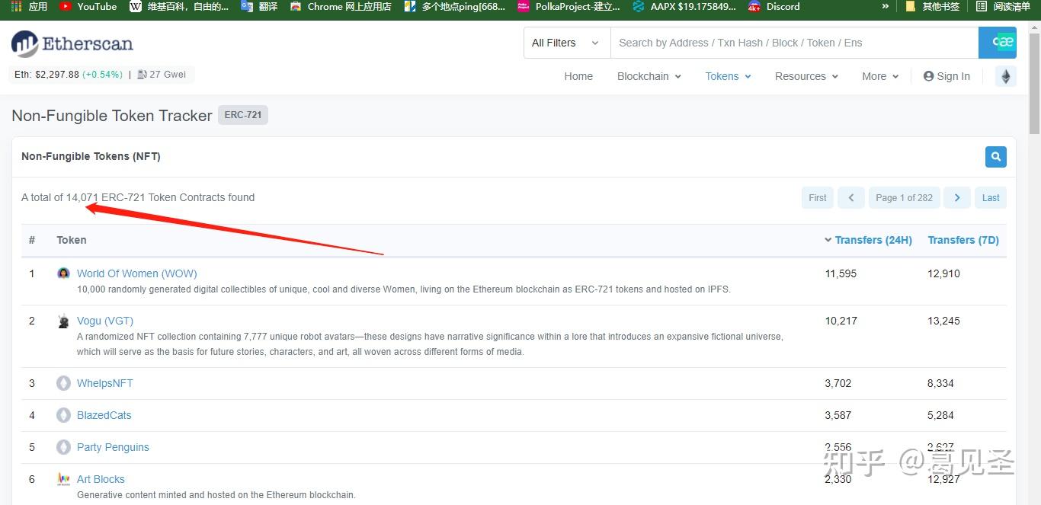
Task: Open WhelpsNFT token link
Action: pos(105,383)
